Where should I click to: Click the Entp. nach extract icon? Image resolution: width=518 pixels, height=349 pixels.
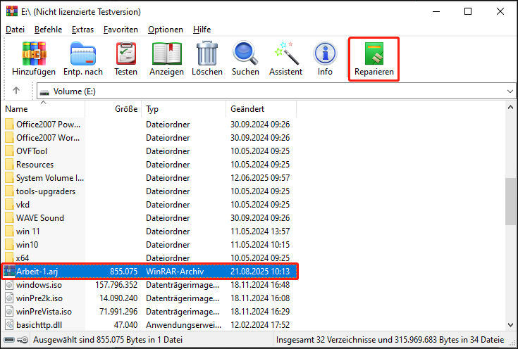pyautogui.click(x=83, y=53)
